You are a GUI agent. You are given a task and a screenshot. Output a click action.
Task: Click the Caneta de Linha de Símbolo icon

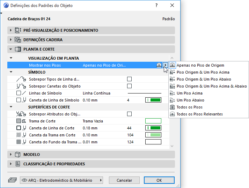pyautogui.click(x=21, y=100)
